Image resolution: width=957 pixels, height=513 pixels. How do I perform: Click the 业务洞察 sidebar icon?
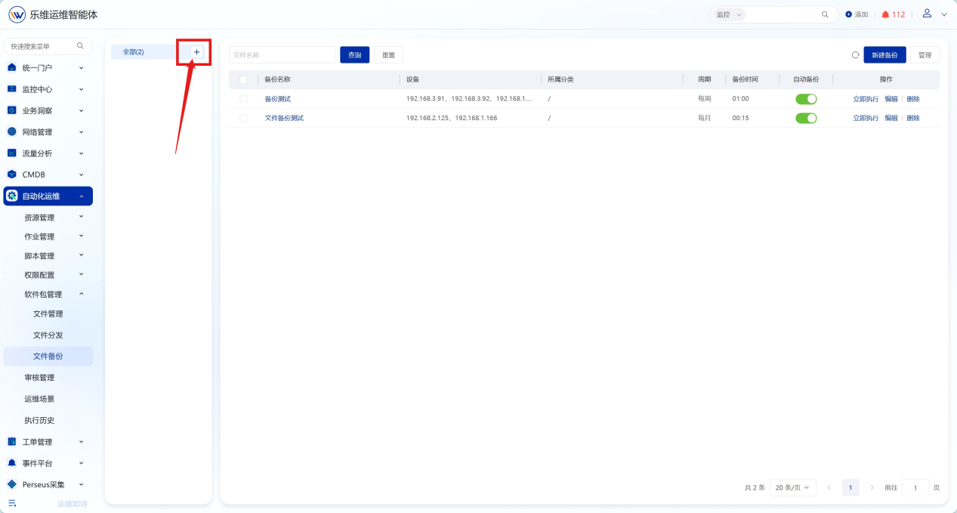(12, 110)
